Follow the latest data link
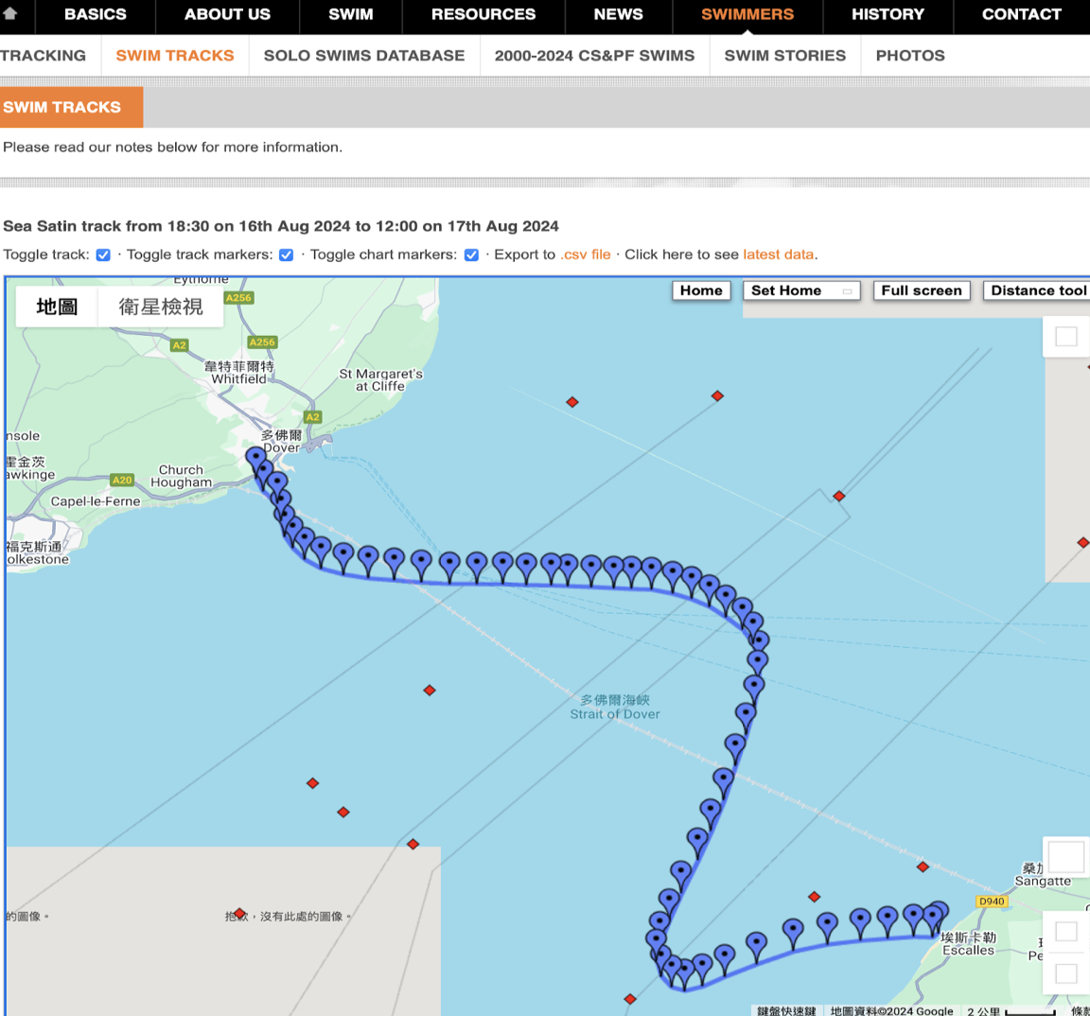This screenshot has width=1090, height=1016. pos(778,254)
